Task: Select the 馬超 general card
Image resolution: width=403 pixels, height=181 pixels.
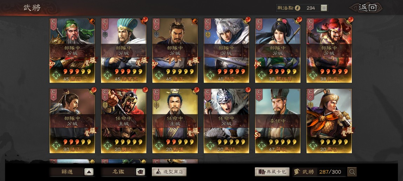Action: (226, 121)
